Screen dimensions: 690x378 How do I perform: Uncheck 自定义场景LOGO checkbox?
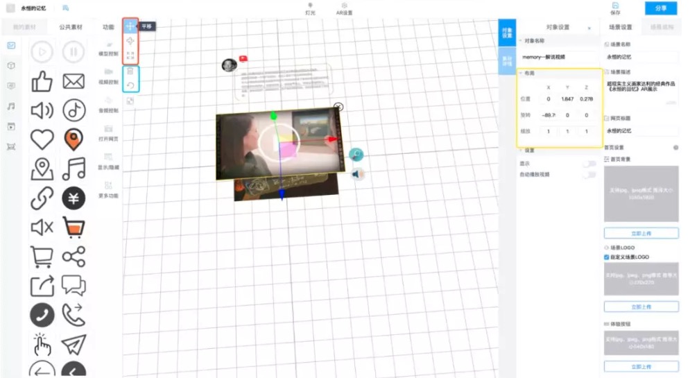(606, 257)
